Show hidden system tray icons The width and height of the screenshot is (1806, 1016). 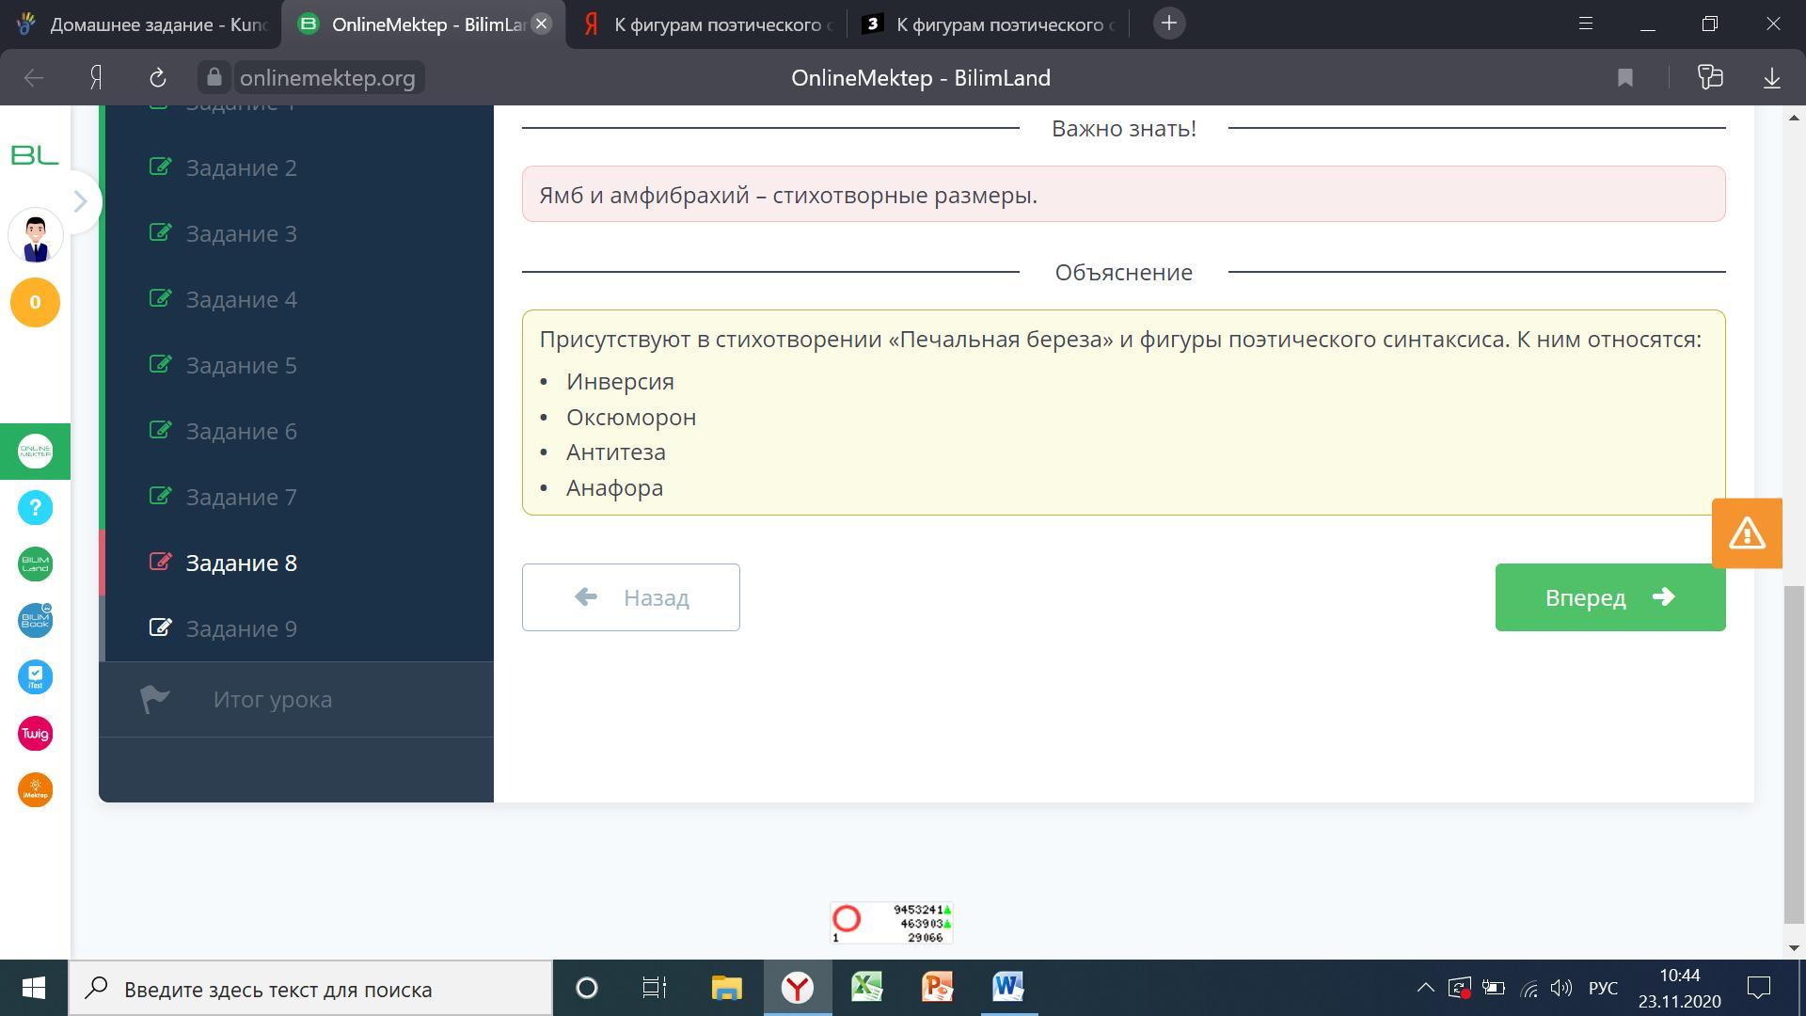[x=1425, y=988]
